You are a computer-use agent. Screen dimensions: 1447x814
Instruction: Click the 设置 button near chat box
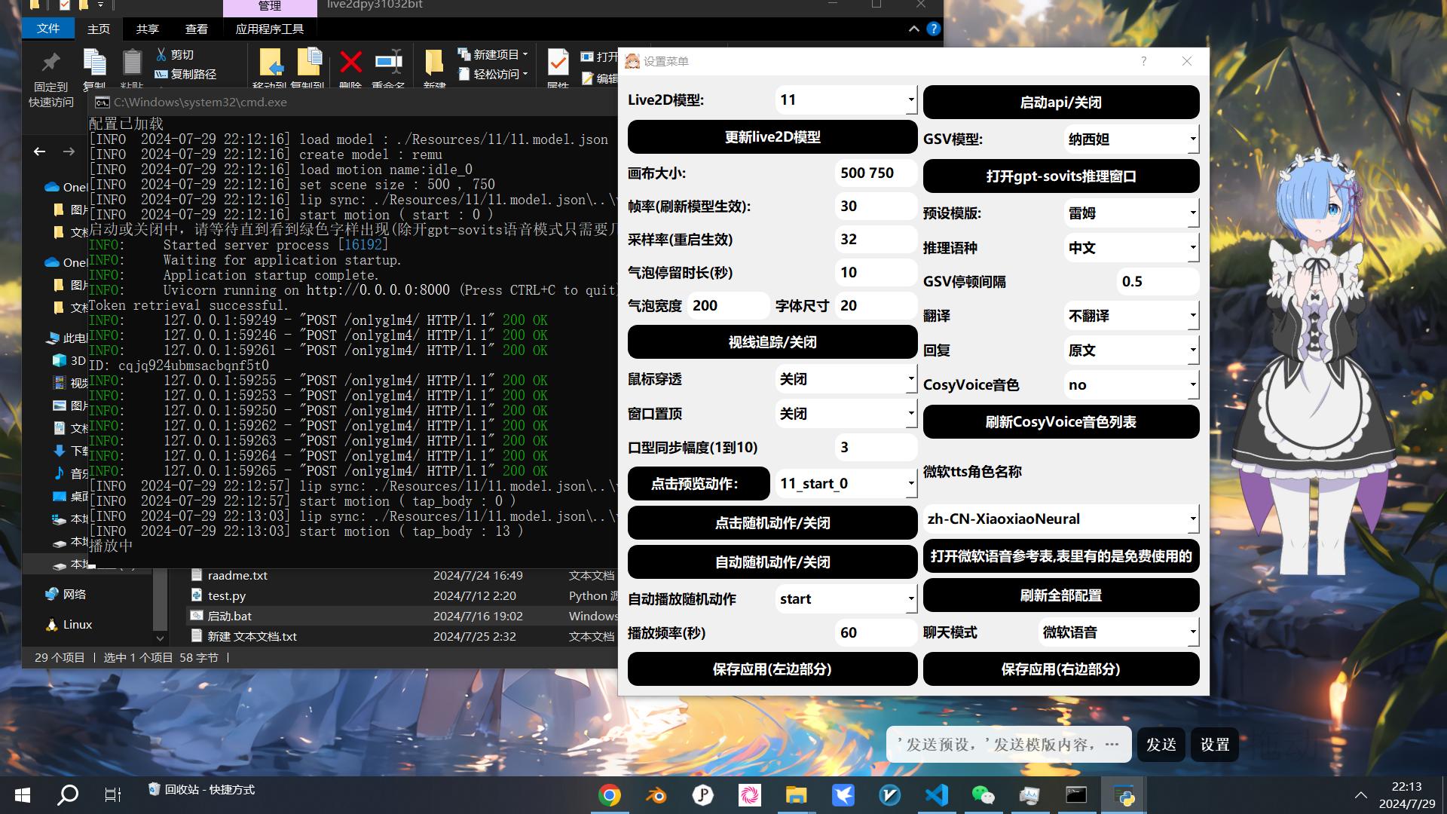tap(1215, 745)
